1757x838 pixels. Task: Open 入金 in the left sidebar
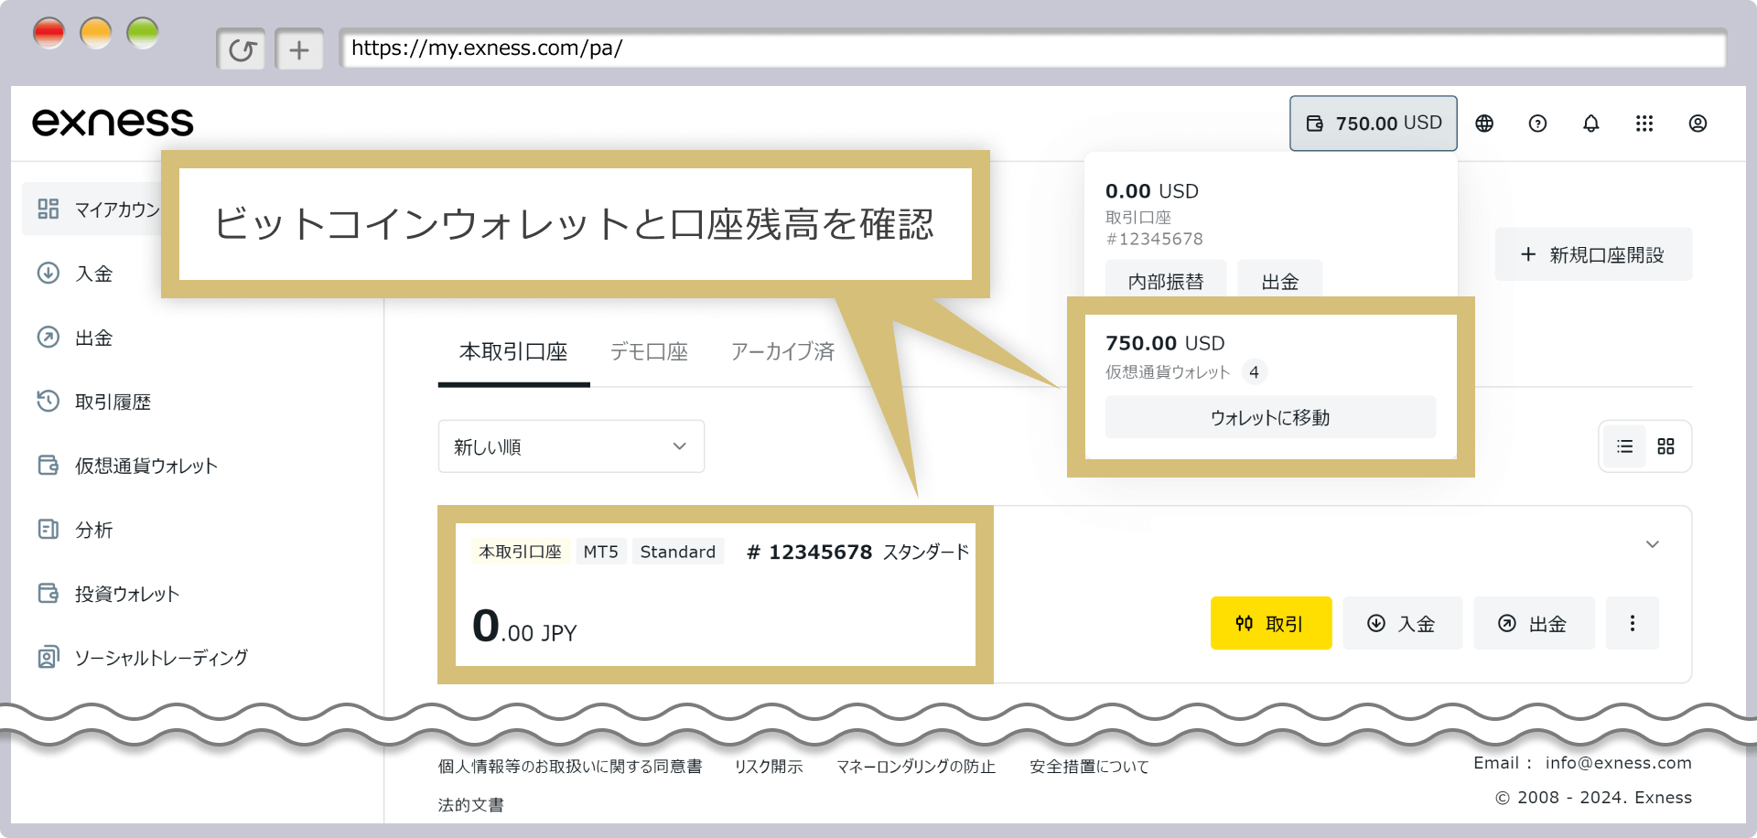click(93, 274)
